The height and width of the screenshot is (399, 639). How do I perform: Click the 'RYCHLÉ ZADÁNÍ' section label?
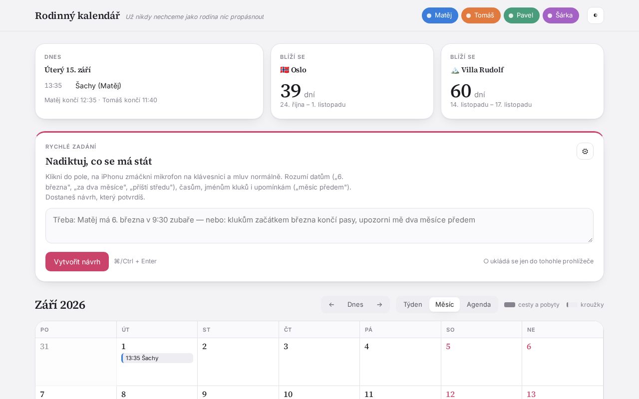(71, 147)
